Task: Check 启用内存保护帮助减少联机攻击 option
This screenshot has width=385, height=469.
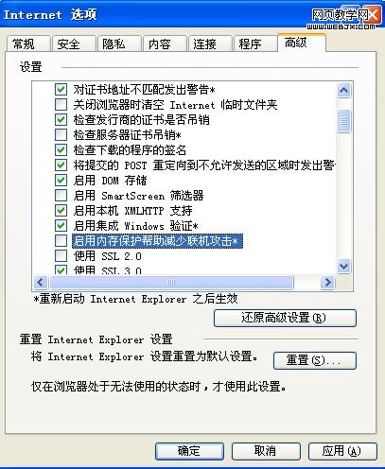Action: 61,241
